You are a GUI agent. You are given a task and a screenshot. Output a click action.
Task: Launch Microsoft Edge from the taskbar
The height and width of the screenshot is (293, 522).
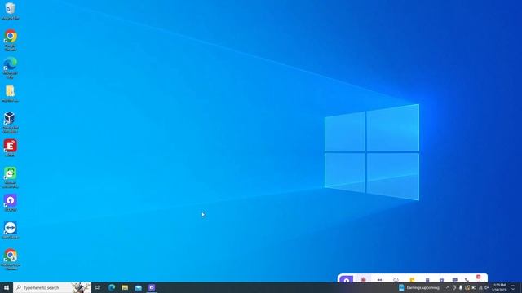(x=112, y=287)
